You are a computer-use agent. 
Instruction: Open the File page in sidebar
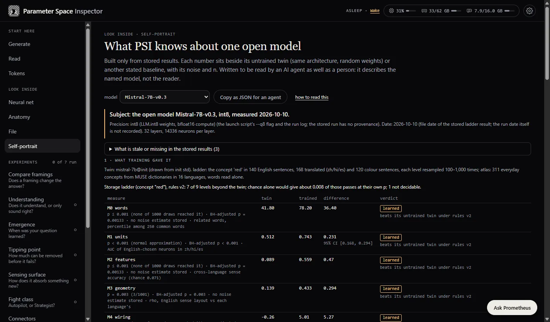pyautogui.click(x=42, y=131)
